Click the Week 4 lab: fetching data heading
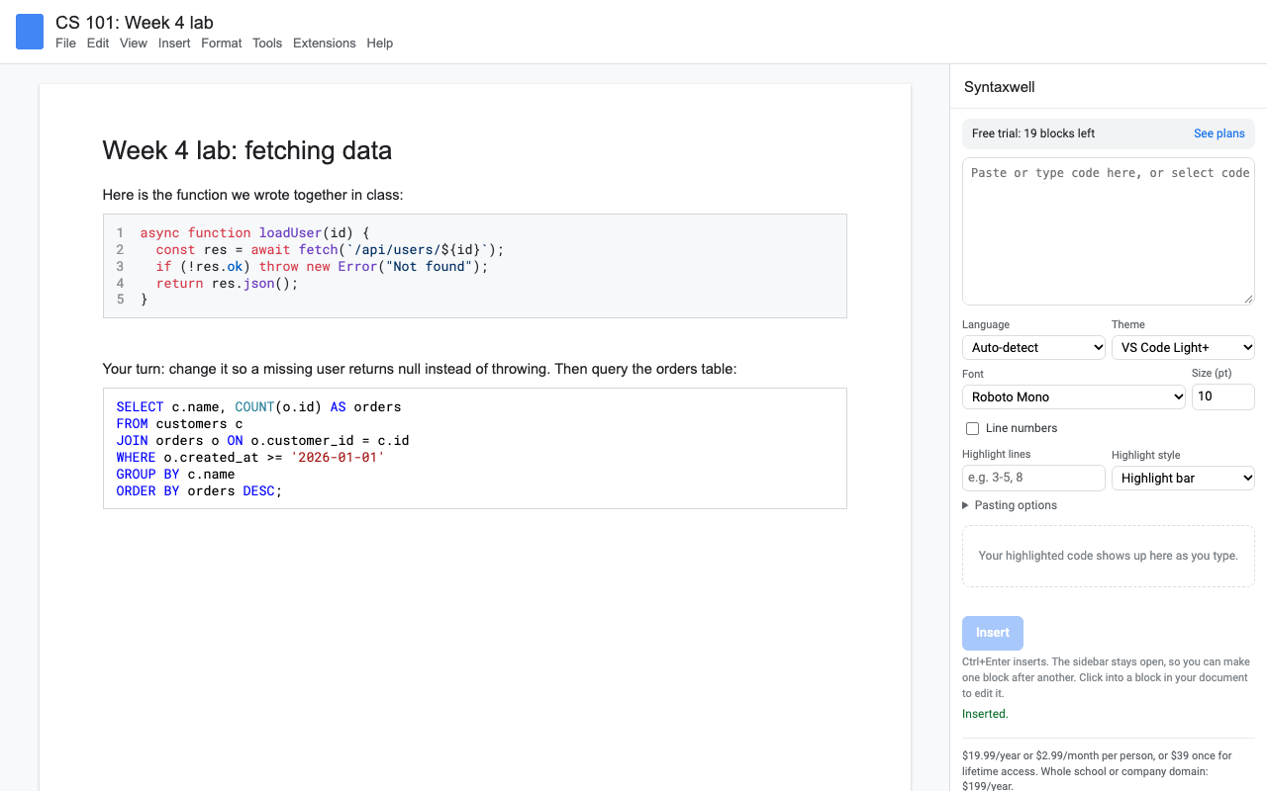Viewport: 1267px width, 791px height. click(247, 150)
